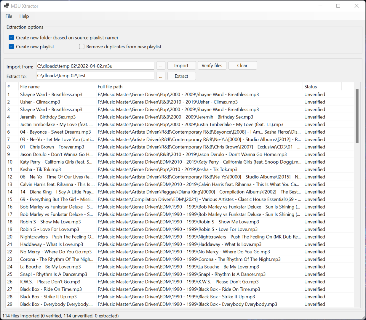
Task: Select row Usher - Climax.mp3
Action: 180,102
